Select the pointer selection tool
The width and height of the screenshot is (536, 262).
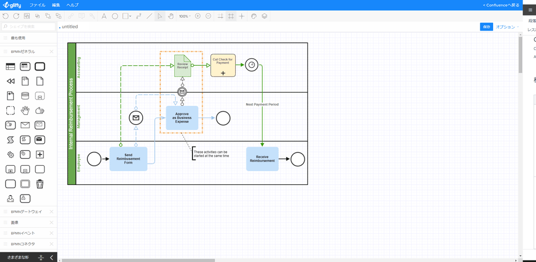coord(160,16)
